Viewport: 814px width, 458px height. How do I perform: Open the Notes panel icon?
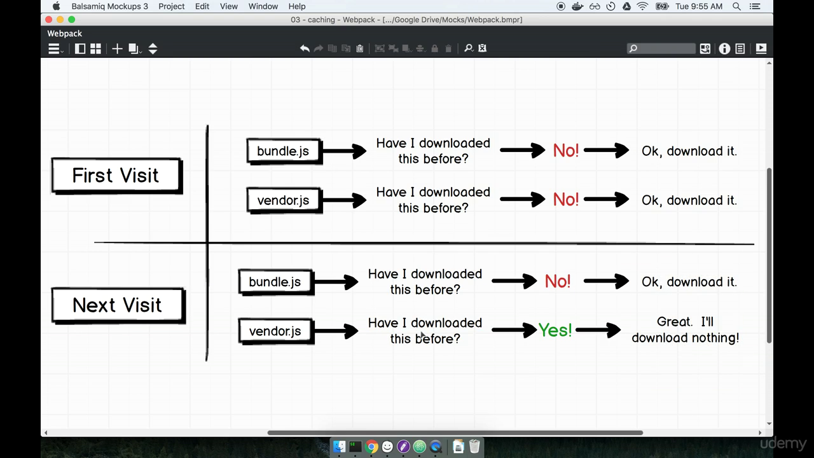(740, 48)
